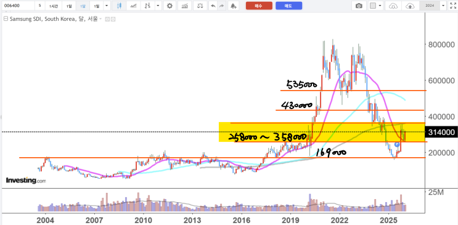Enter fullscreen mode with the expand icon
The image size is (458, 225).
[454, 6]
